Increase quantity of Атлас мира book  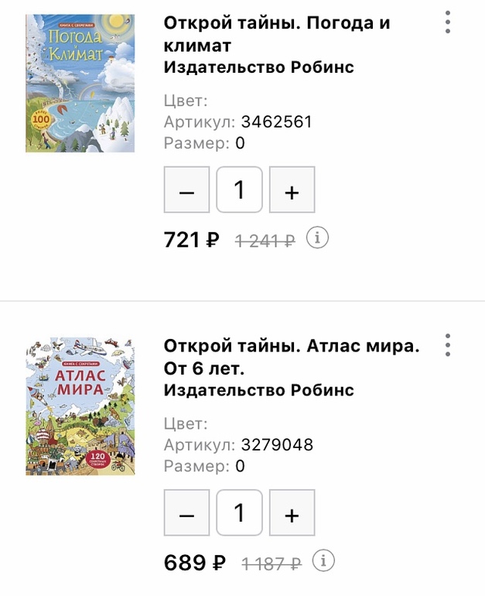point(292,512)
